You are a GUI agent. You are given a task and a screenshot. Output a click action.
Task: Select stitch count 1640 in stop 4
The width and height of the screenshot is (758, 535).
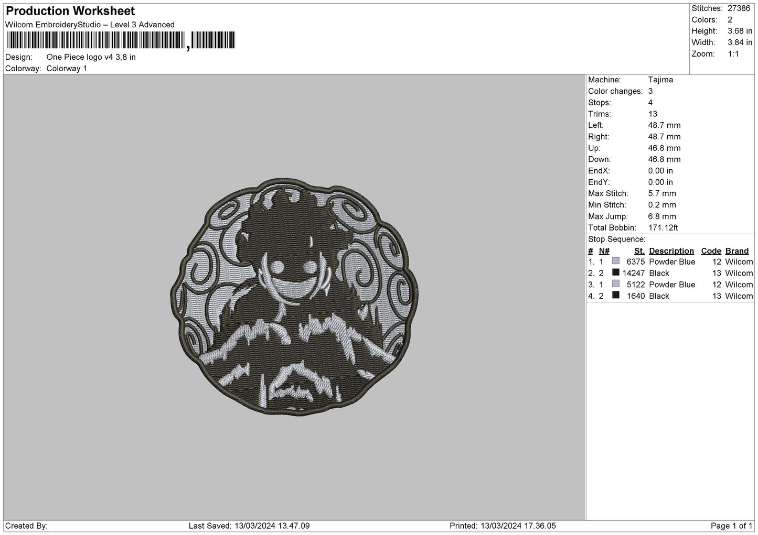[x=636, y=296]
